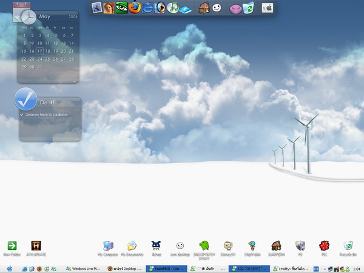The width and height of the screenshot is (364, 273).
Task: Expand the calendar widget bottom arrow
Action: pos(74,81)
